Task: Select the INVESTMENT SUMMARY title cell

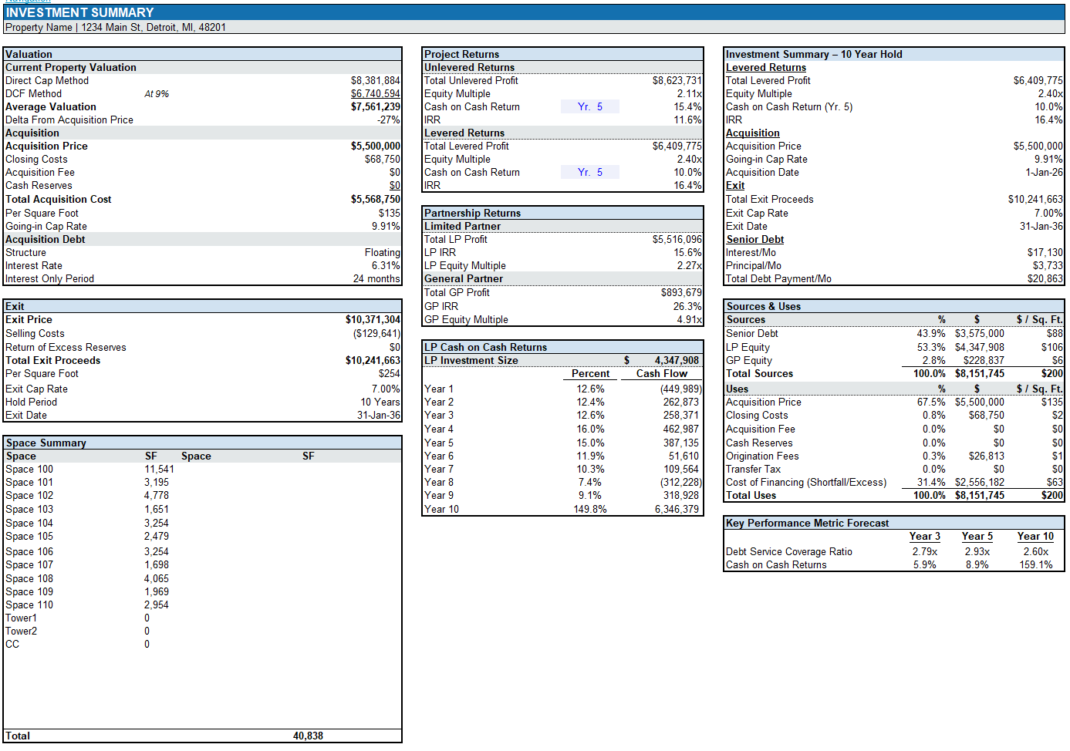Action: click(534, 12)
